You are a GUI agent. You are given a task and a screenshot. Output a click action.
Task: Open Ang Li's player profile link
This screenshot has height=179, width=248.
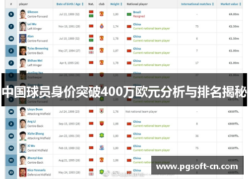32,122
